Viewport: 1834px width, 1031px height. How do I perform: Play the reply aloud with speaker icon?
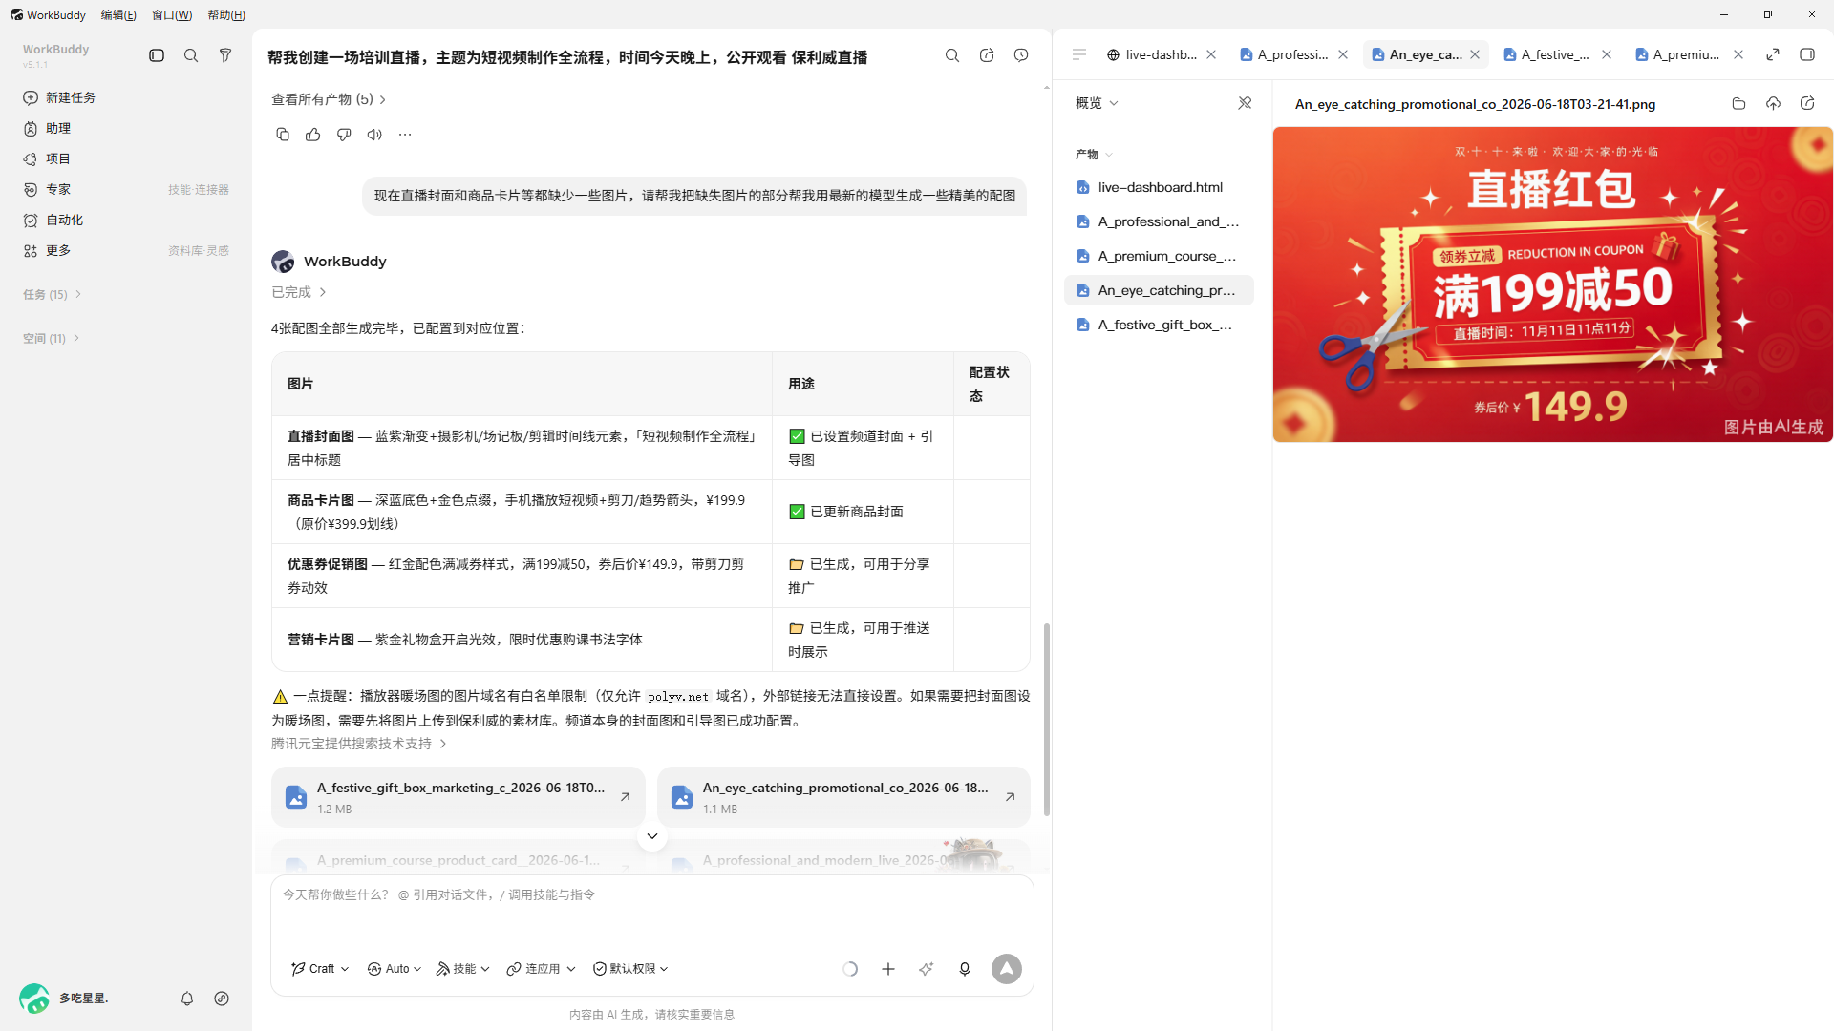[x=374, y=135]
